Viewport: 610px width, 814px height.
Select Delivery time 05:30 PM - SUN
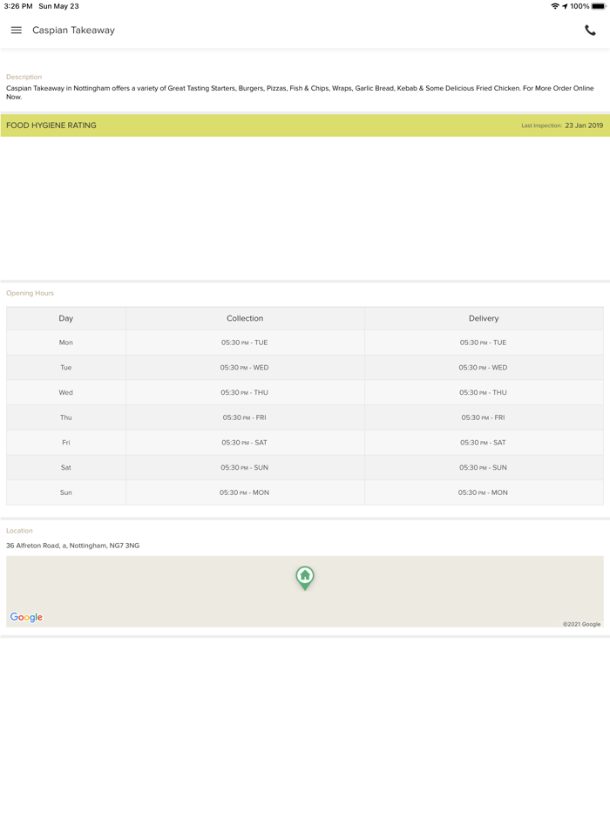484,467
